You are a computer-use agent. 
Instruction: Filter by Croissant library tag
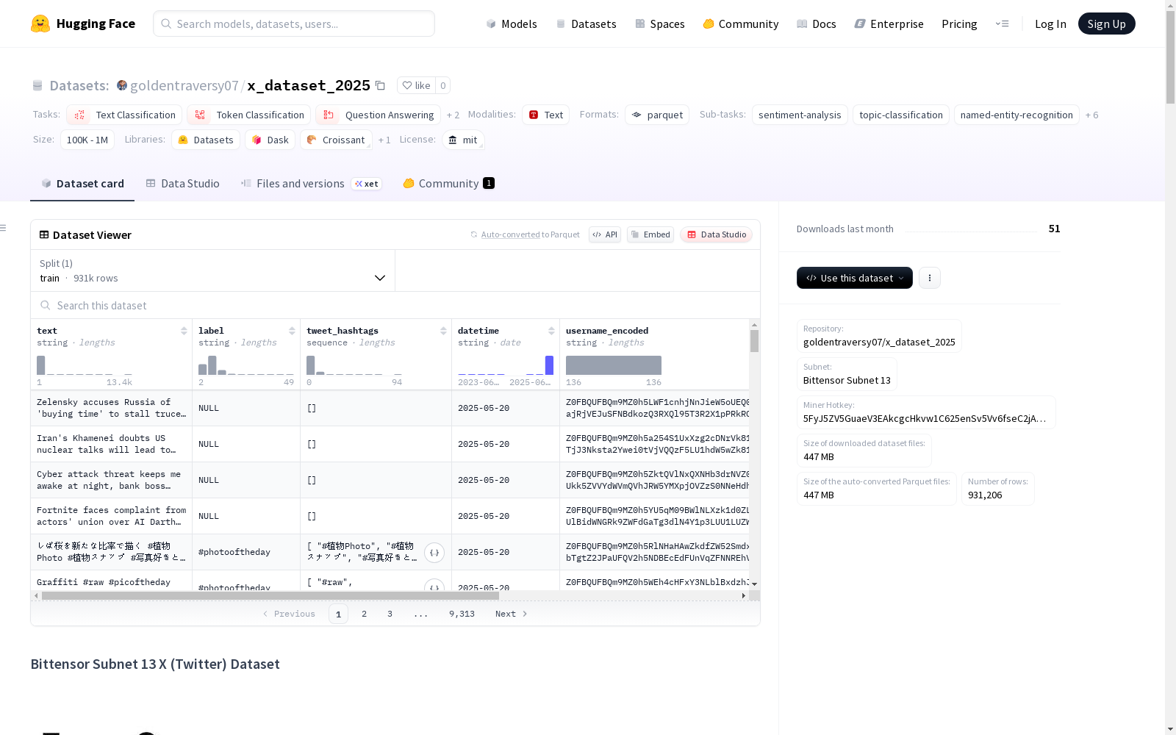(336, 140)
